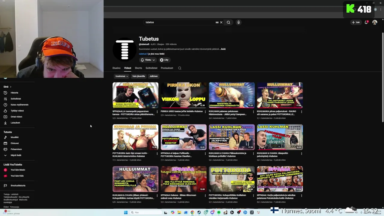Switch to the Postaukset tab
384x216 pixels.
pyautogui.click(x=167, y=68)
